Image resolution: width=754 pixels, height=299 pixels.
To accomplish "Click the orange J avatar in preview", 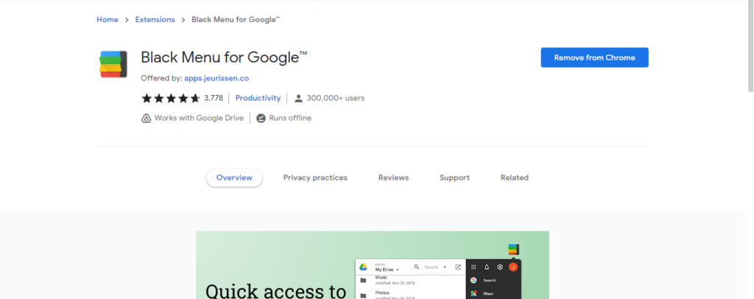I will (x=513, y=267).
